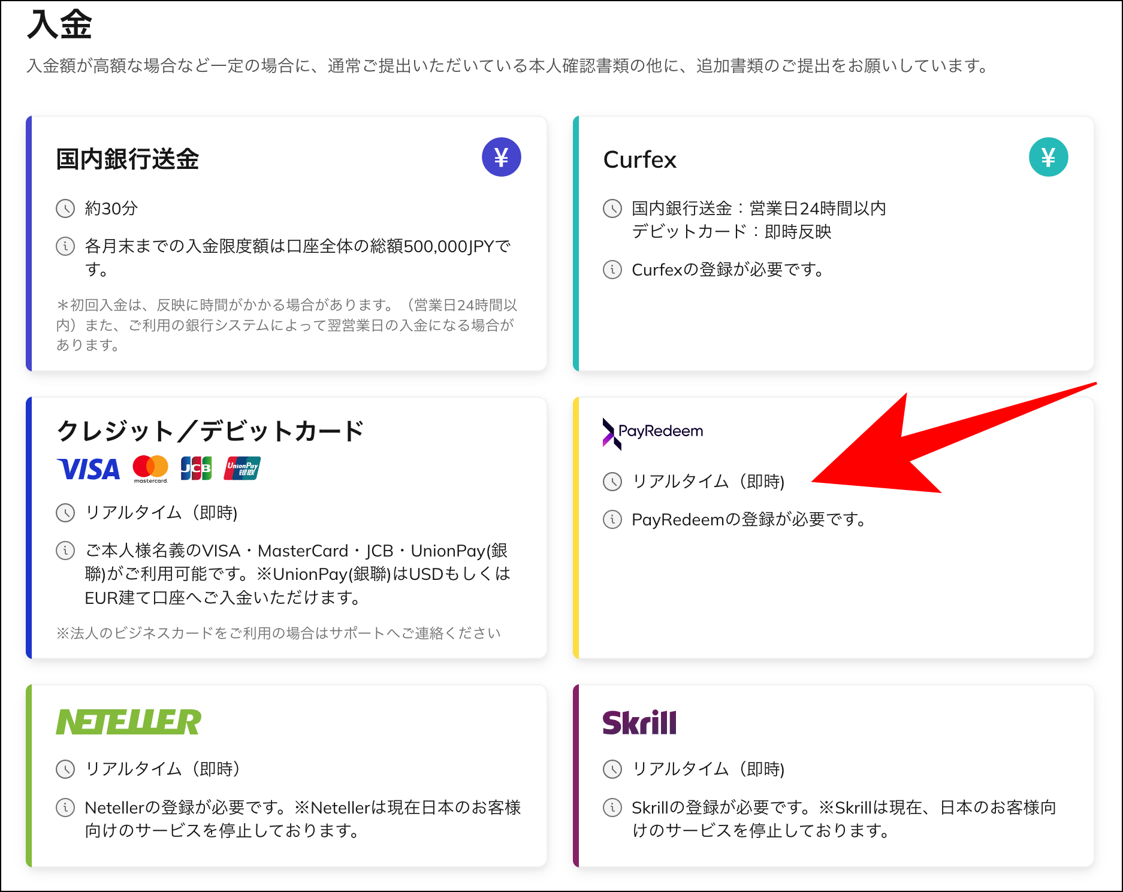
Task: Click the info icon on Skrill card
Action: coord(611,808)
